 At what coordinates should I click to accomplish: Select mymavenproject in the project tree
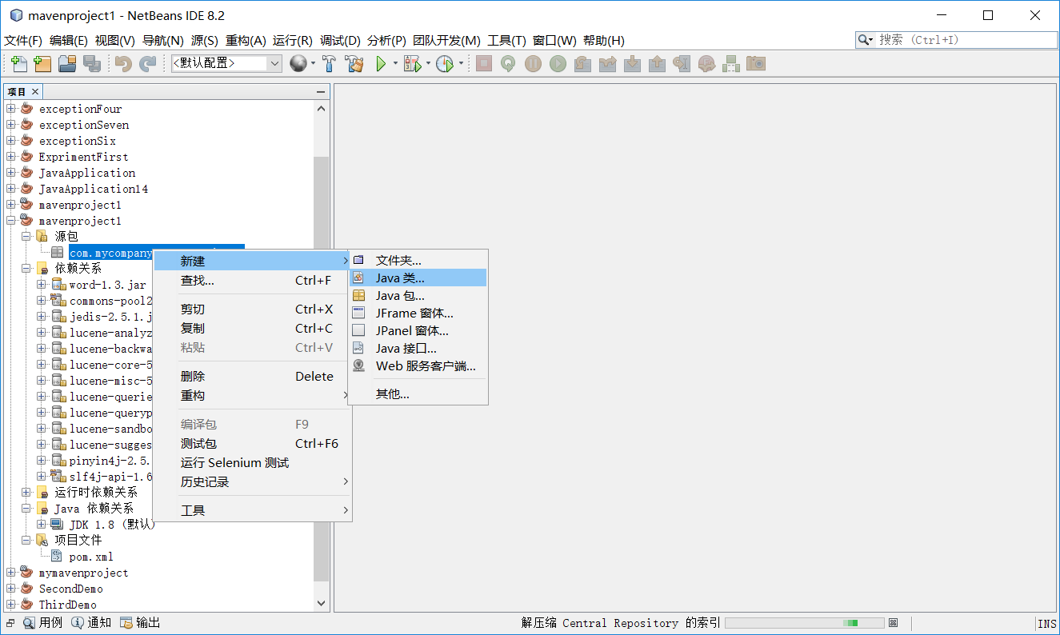(x=83, y=573)
